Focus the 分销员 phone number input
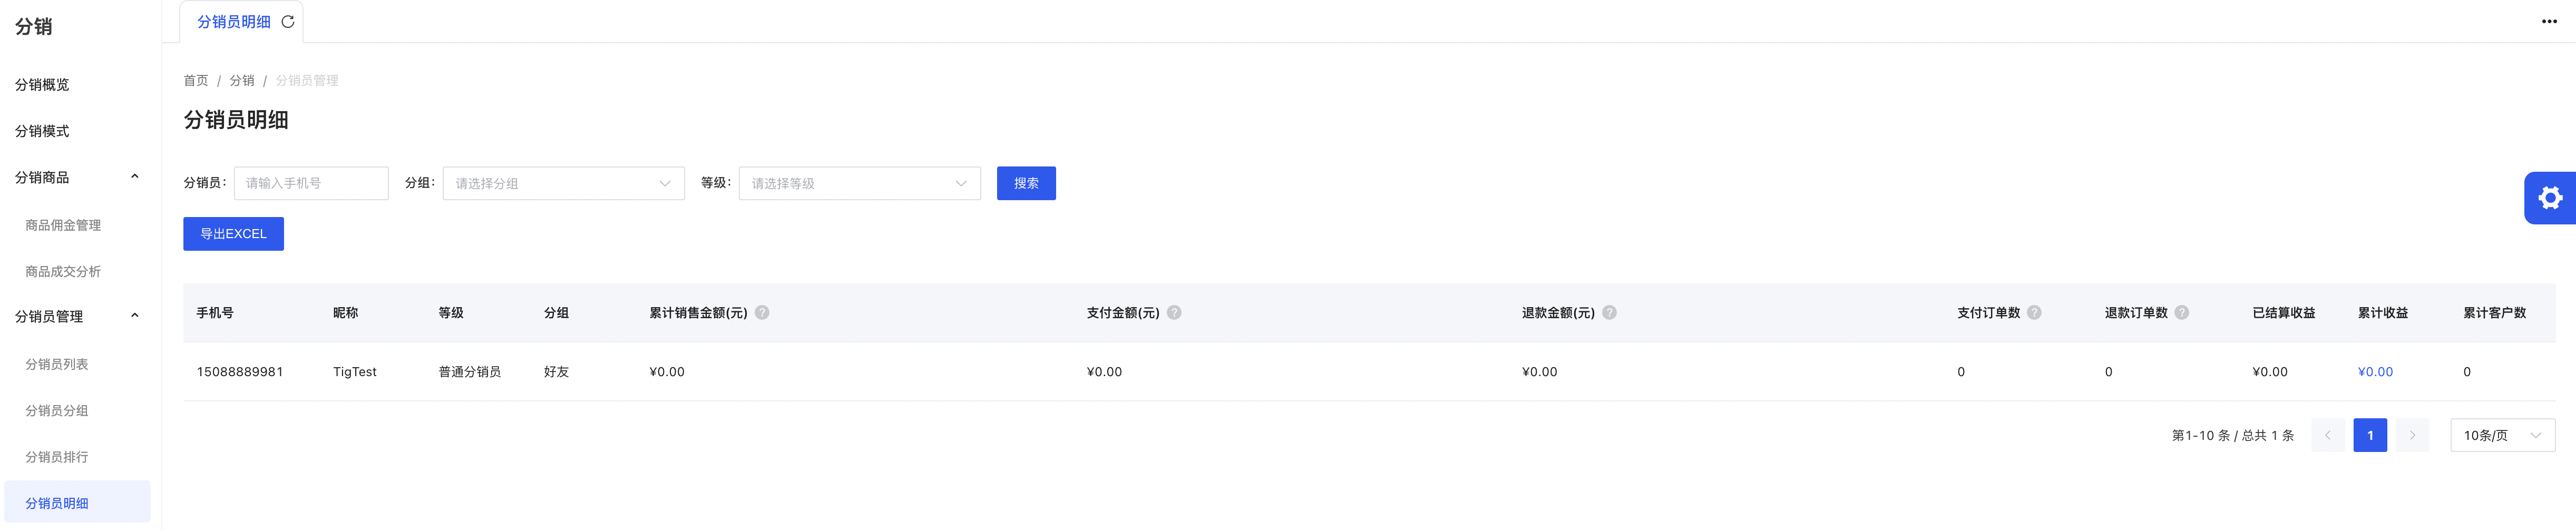Image resolution: width=2576 pixels, height=531 pixels. pos(311,183)
